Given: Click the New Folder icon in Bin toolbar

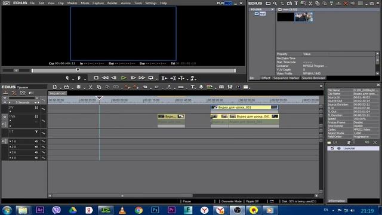Looking at the screenshot, I should pos(268,4).
